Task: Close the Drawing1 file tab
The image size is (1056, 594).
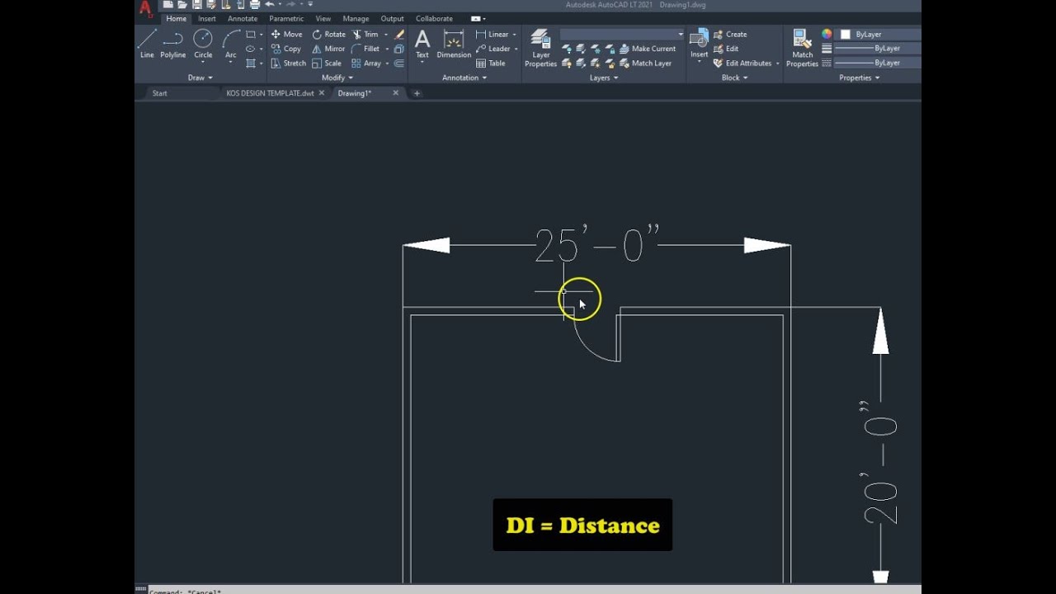Action: click(395, 93)
